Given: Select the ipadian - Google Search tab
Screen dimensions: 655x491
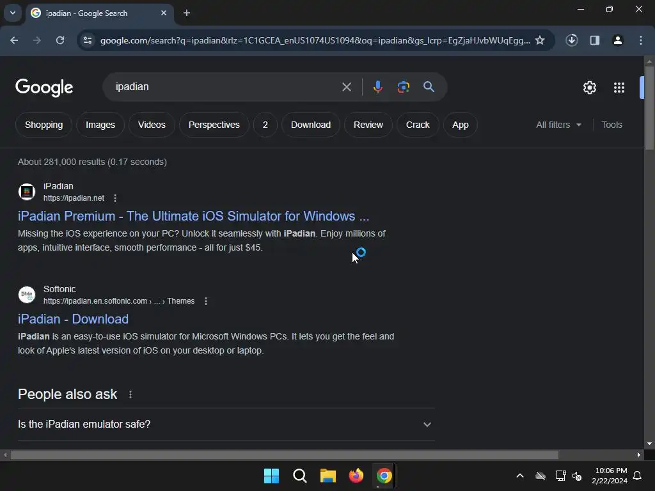Looking at the screenshot, I should (100, 13).
